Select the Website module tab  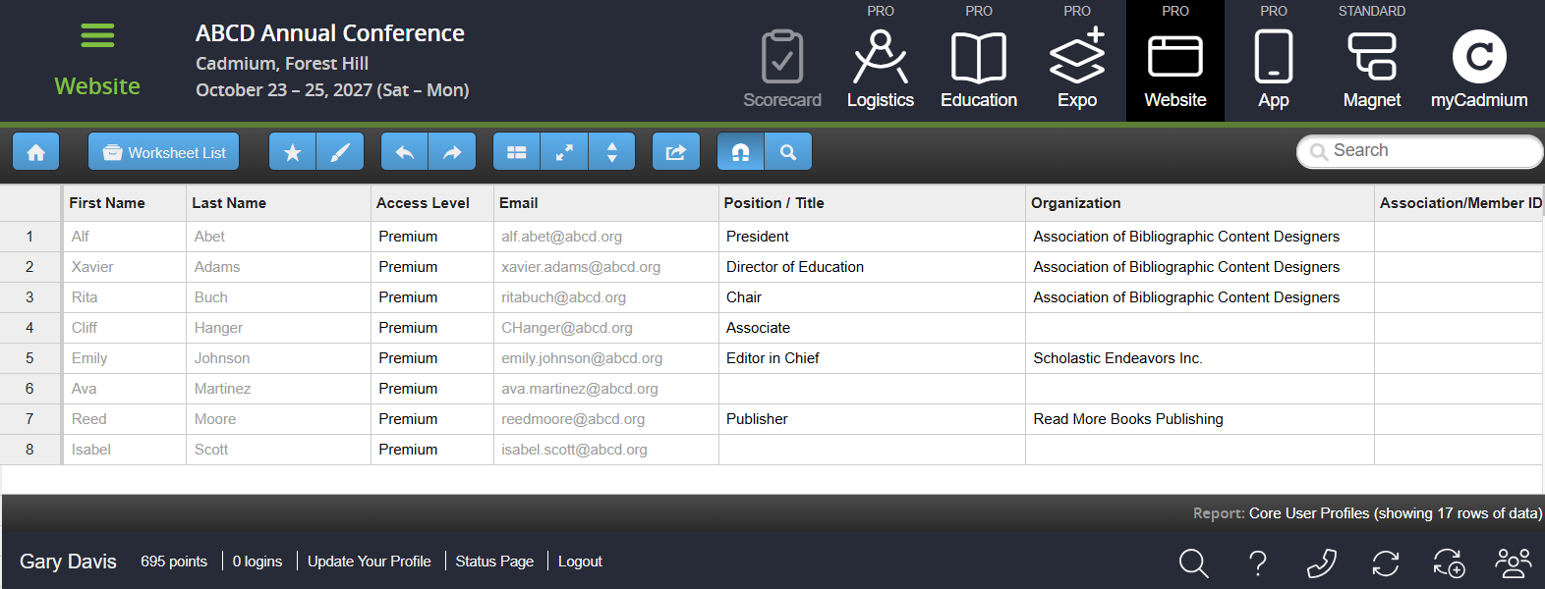[x=1175, y=61]
